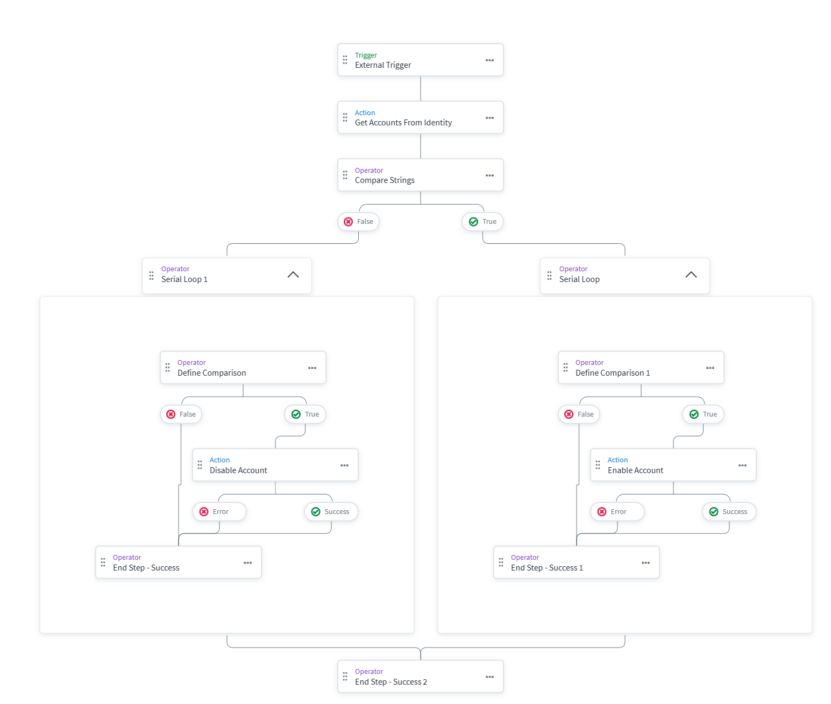Image resolution: width=831 pixels, height=704 pixels.
Task: Select the Compare Strings step name
Action: (385, 180)
